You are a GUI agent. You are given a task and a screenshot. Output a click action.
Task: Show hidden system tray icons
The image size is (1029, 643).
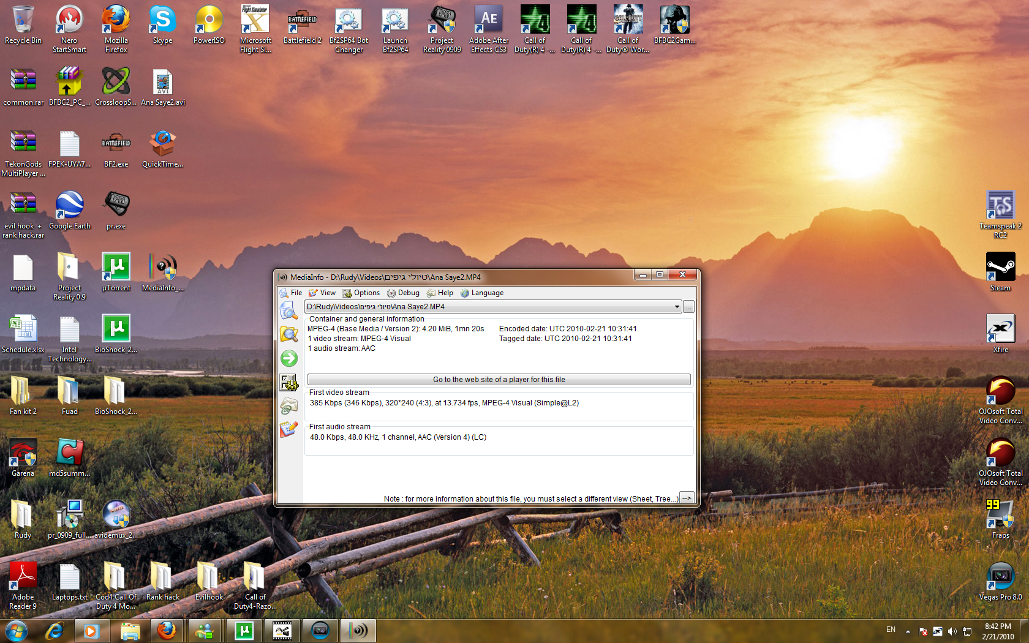908,631
